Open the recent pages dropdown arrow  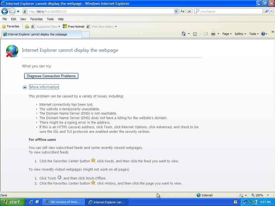[18, 12]
